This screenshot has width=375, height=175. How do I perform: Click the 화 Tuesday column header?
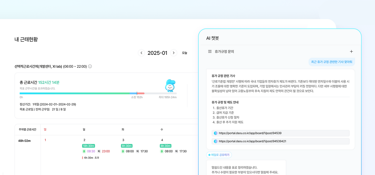[x=123, y=129]
